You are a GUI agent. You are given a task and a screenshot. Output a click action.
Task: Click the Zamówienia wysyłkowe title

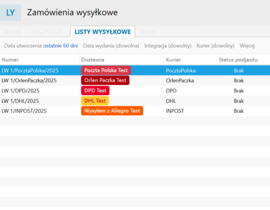coord(72,12)
